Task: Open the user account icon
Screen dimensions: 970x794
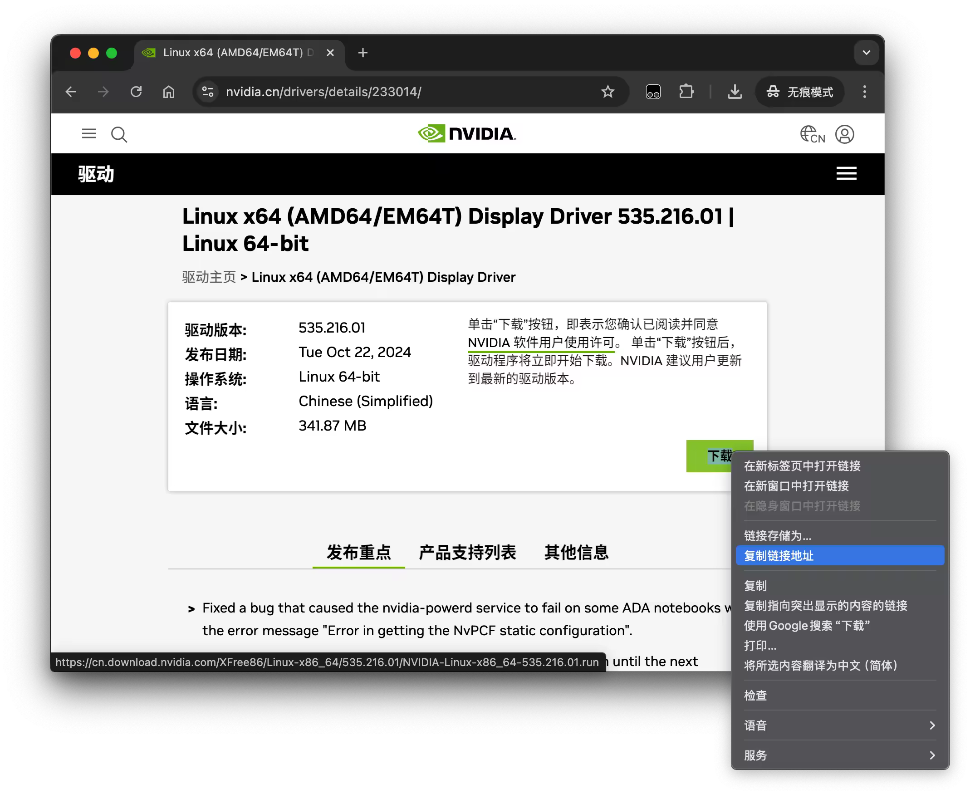Action: 844,134
